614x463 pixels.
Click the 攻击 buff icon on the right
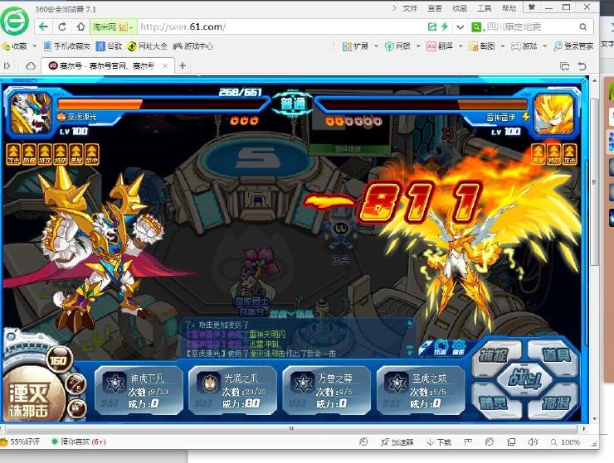click(570, 154)
